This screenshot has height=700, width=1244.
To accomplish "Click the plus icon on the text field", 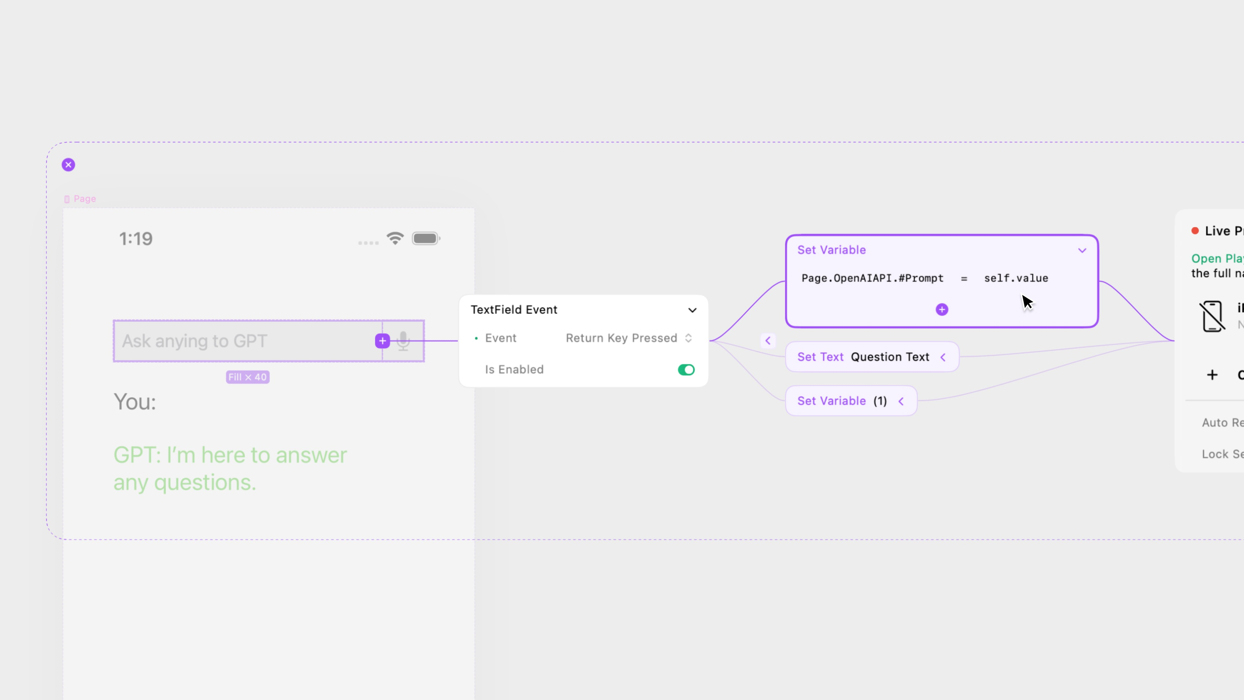I will click(x=383, y=341).
